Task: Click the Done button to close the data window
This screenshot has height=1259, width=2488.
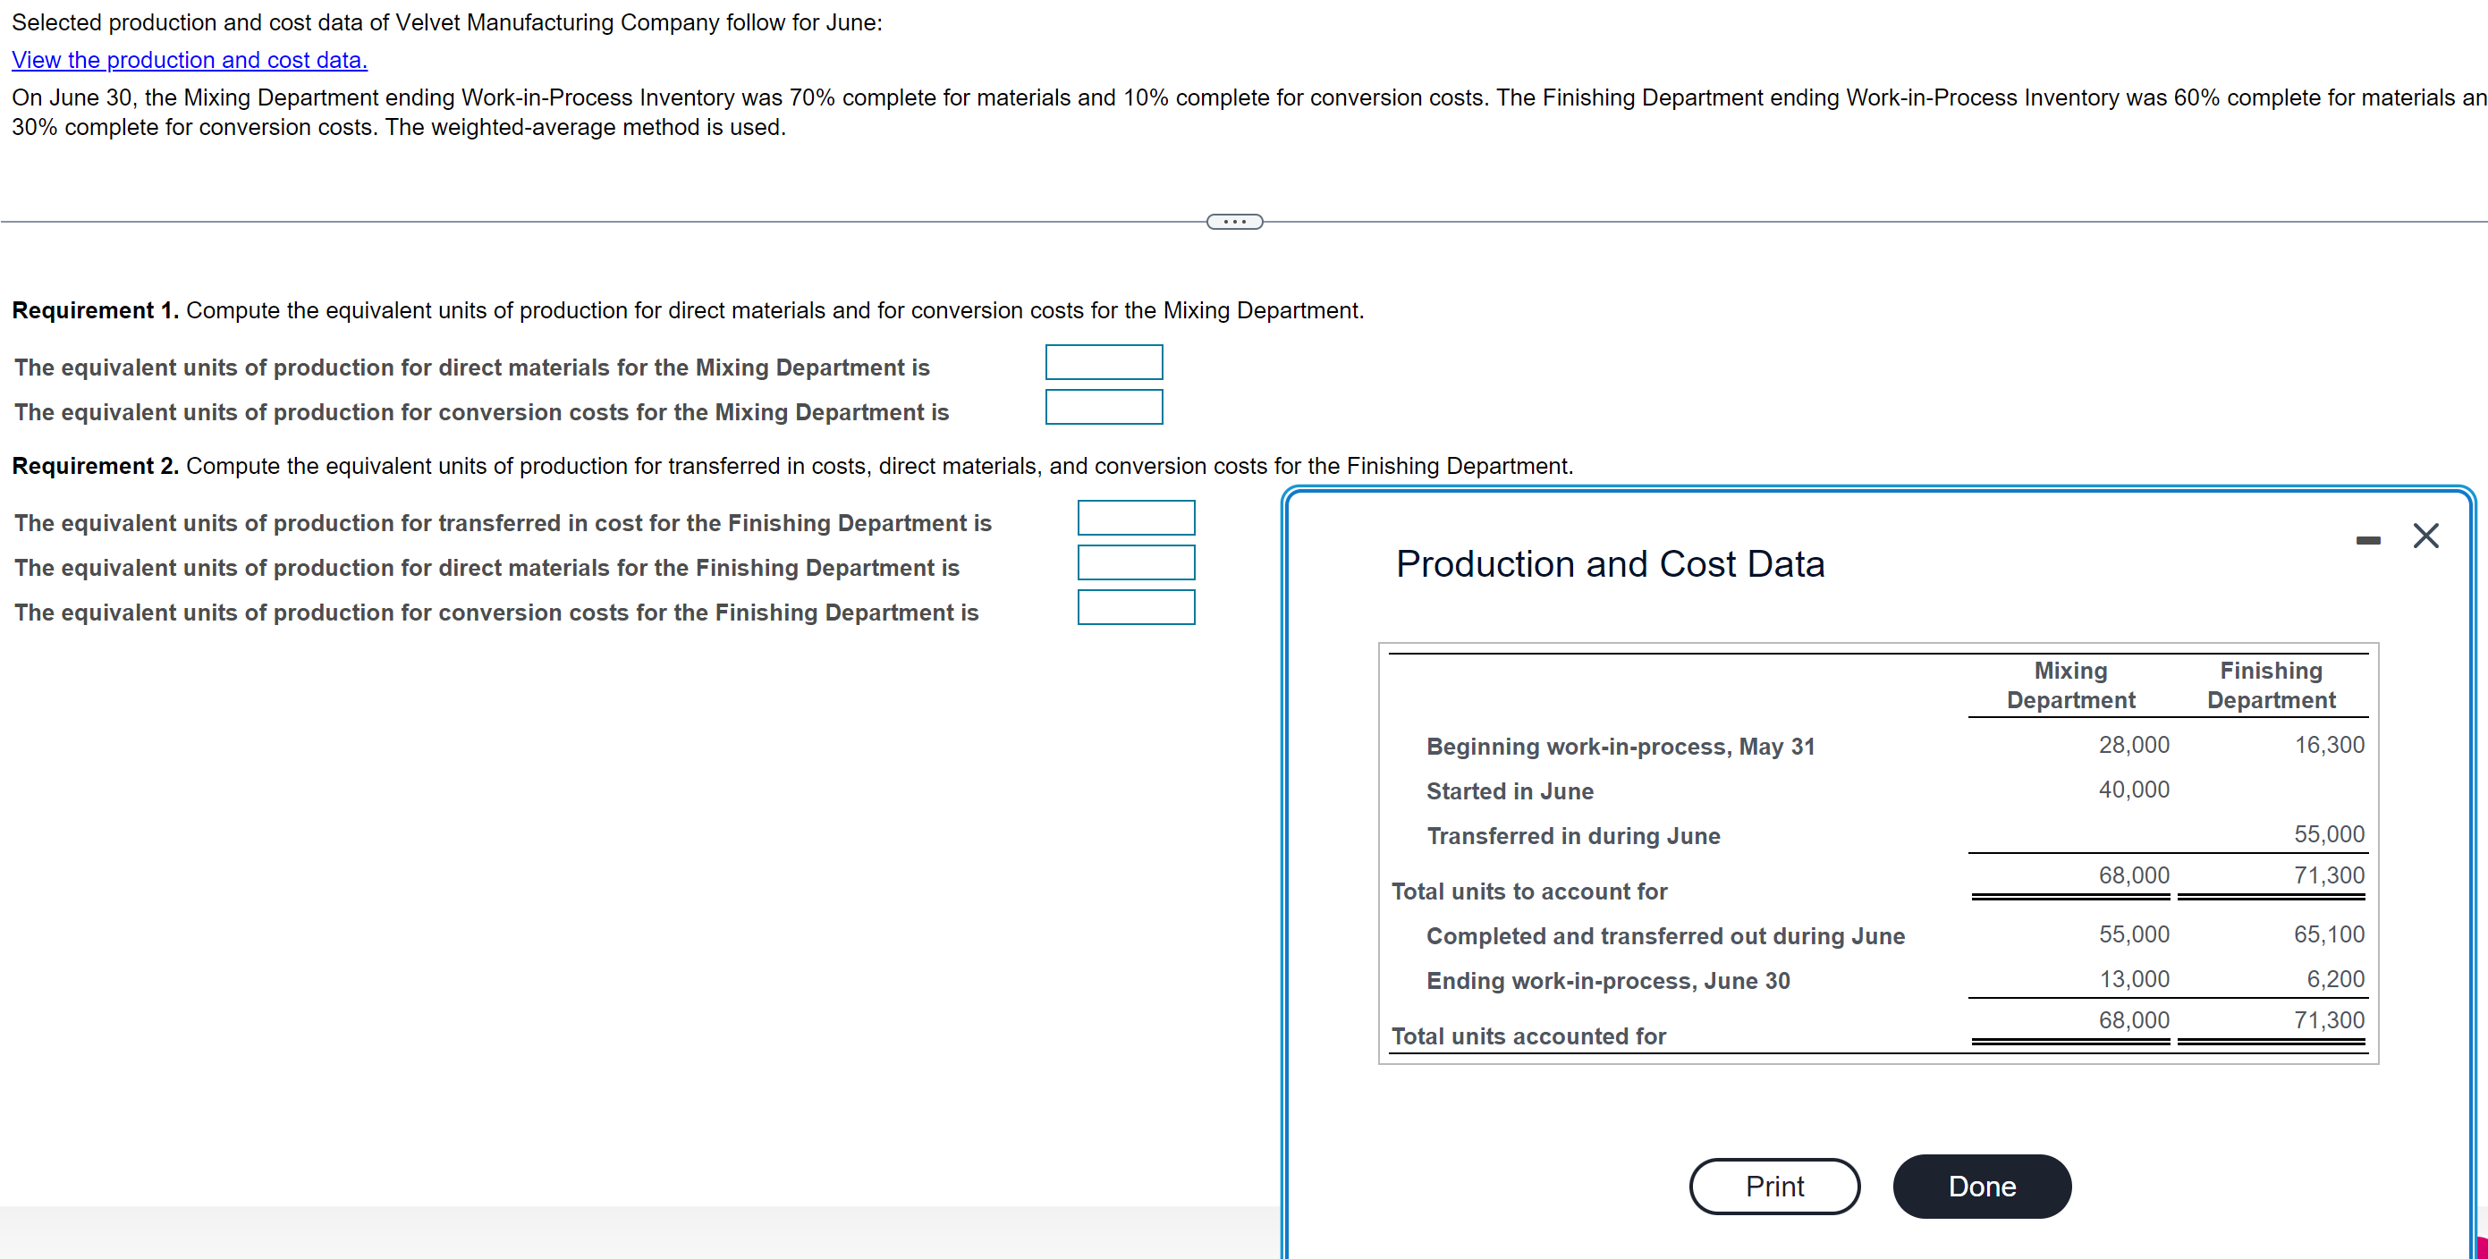Action: [x=1981, y=1186]
